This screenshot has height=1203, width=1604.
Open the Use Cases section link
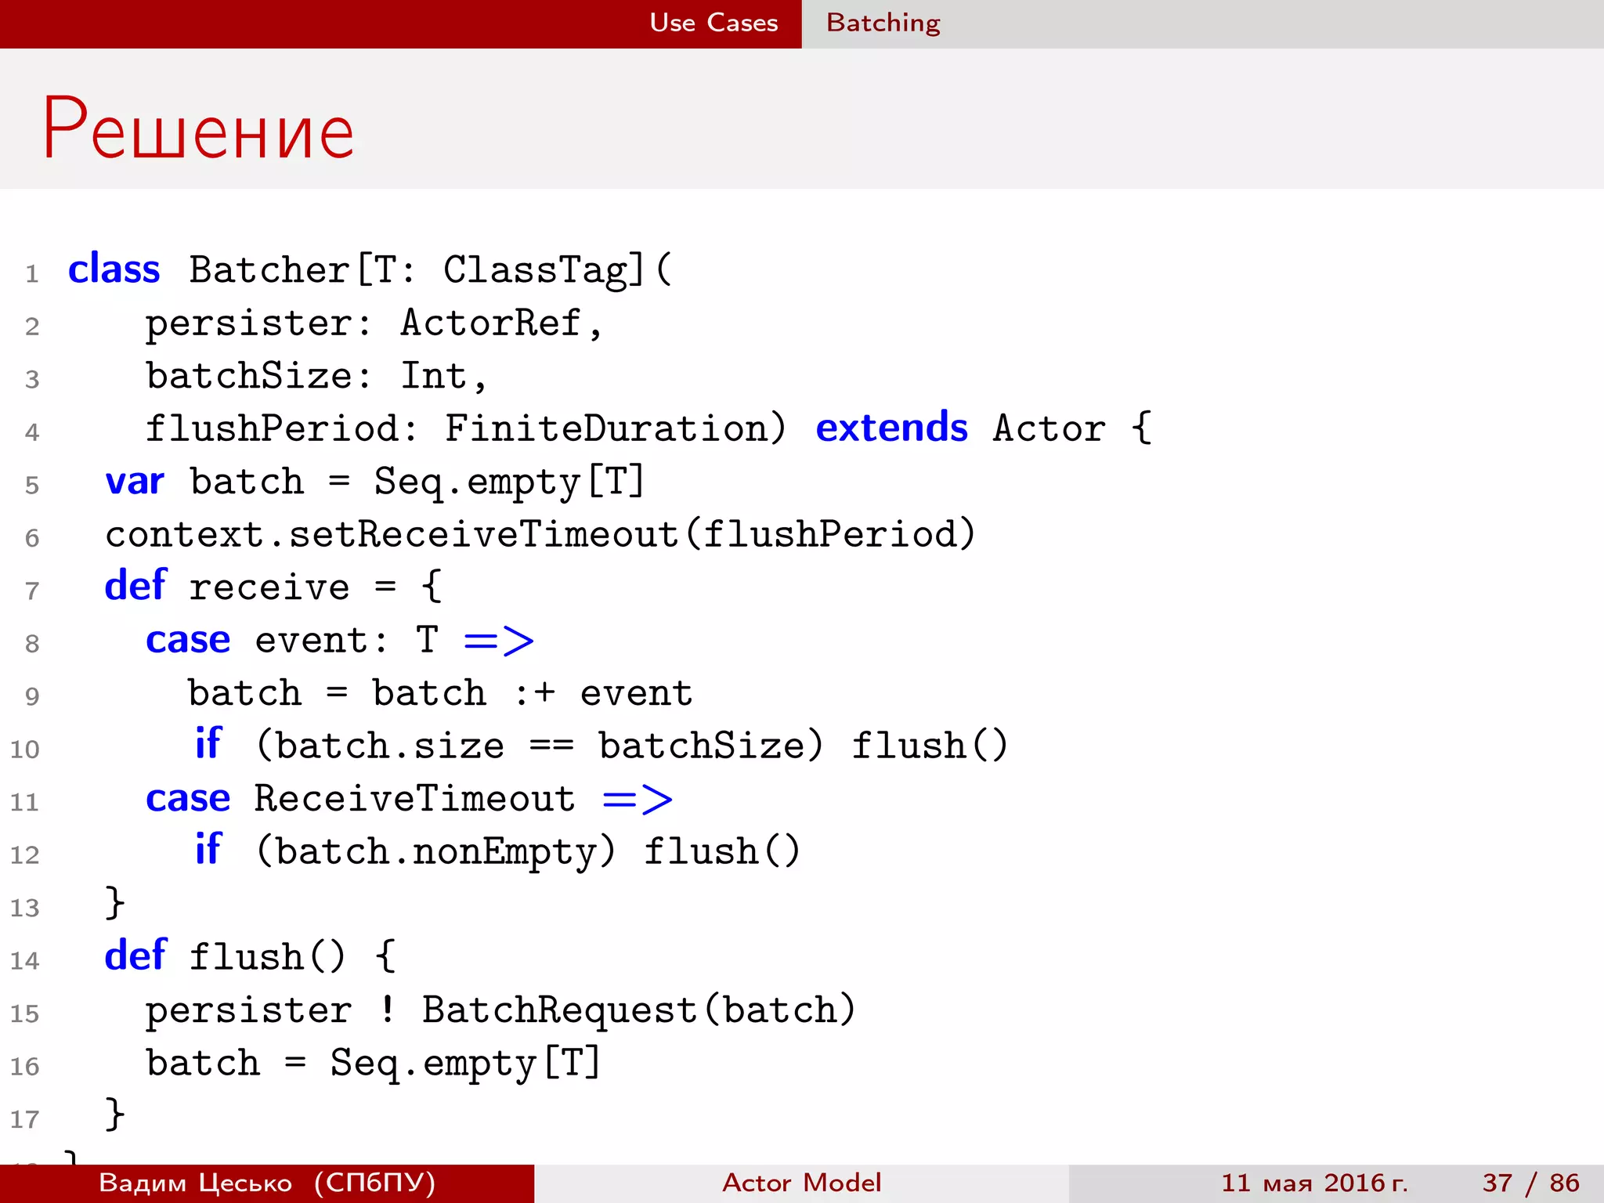pos(713,23)
